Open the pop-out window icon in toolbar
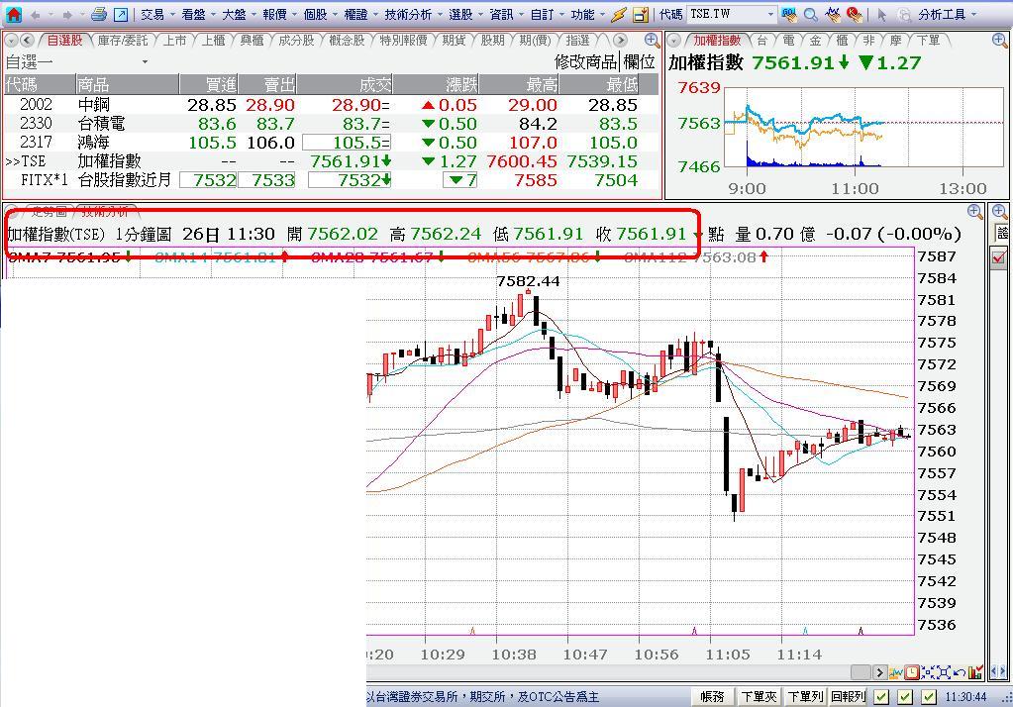Screen dimensions: 1013x707 [121, 14]
